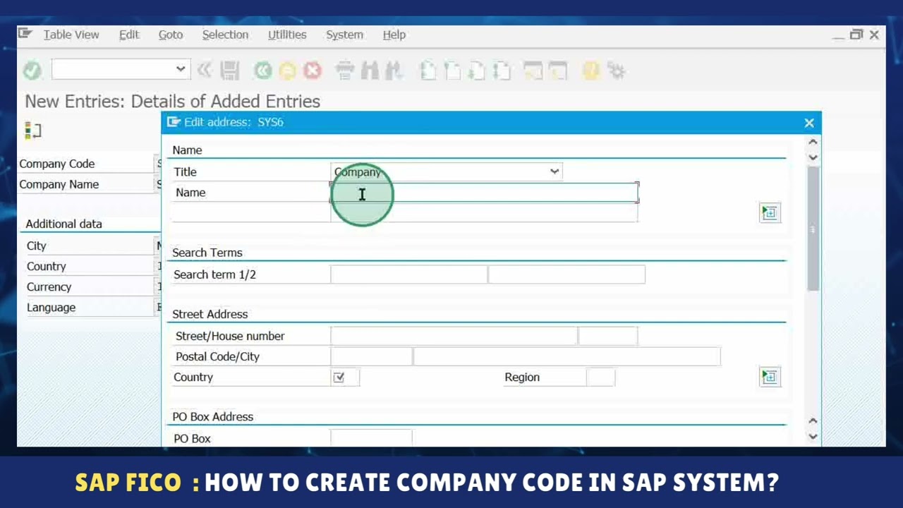
Task: Click the green Back toolbar icon
Action: (263, 70)
